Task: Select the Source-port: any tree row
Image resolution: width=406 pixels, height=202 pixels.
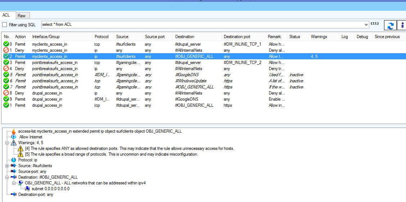Action: coord(32,171)
